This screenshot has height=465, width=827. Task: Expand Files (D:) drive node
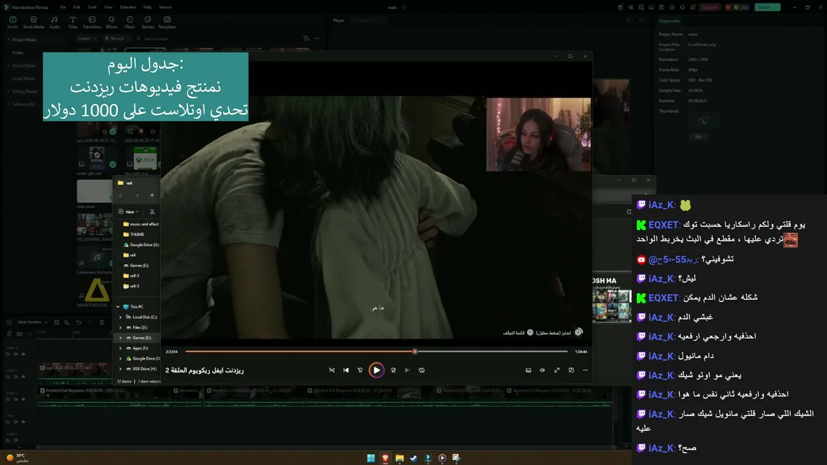point(120,327)
